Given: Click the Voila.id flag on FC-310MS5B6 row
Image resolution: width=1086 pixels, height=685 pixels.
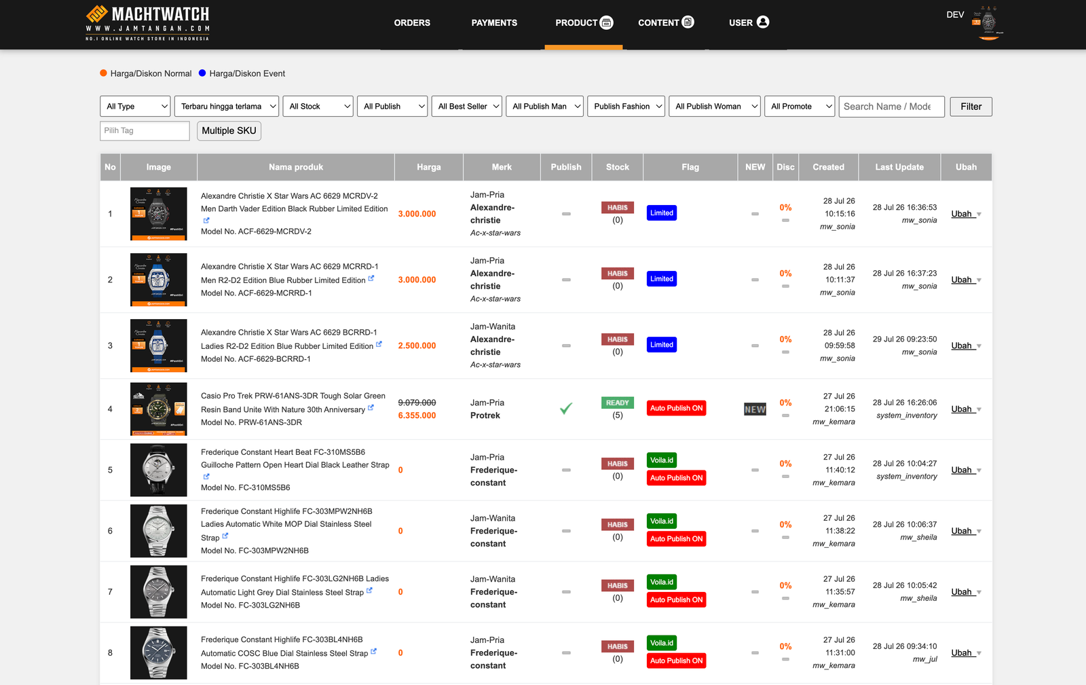Looking at the screenshot, I should point(662,460).
